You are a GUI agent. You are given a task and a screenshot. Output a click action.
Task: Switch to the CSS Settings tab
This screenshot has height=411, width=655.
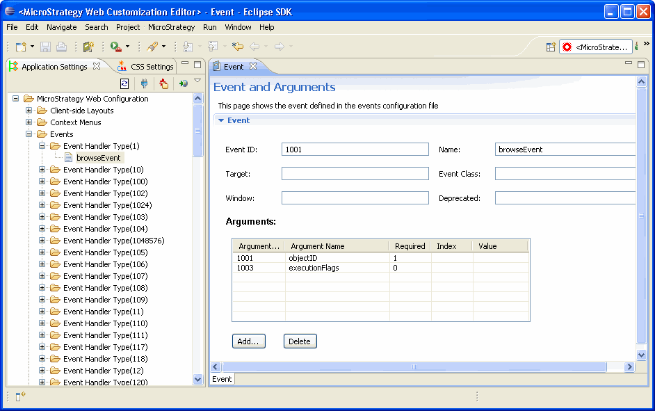point(146,66)
